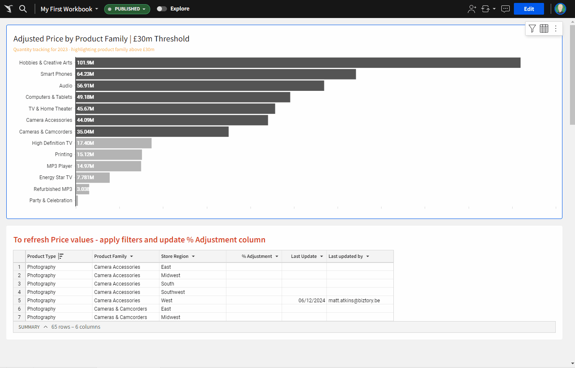Select the Printing bar

109,154
